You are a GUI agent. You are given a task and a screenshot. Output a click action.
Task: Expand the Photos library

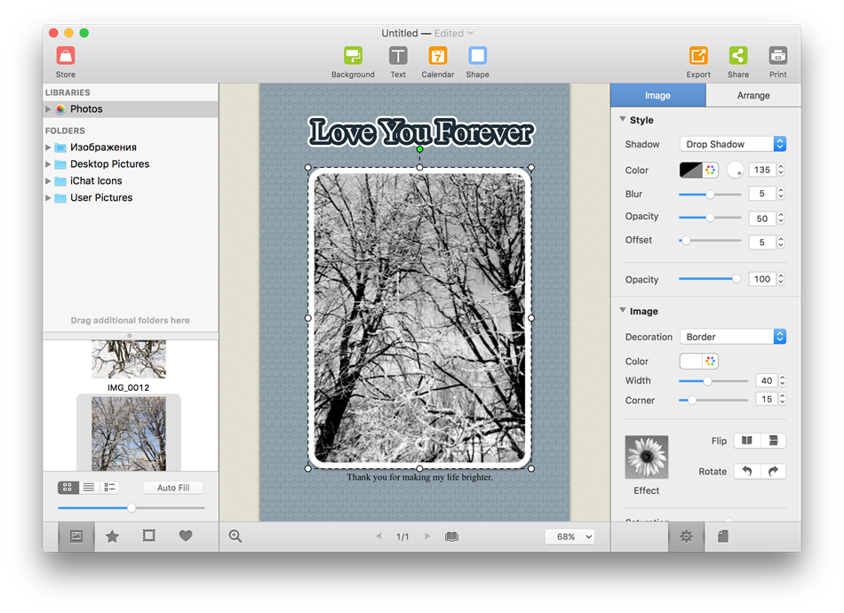(x=48, y=109)
